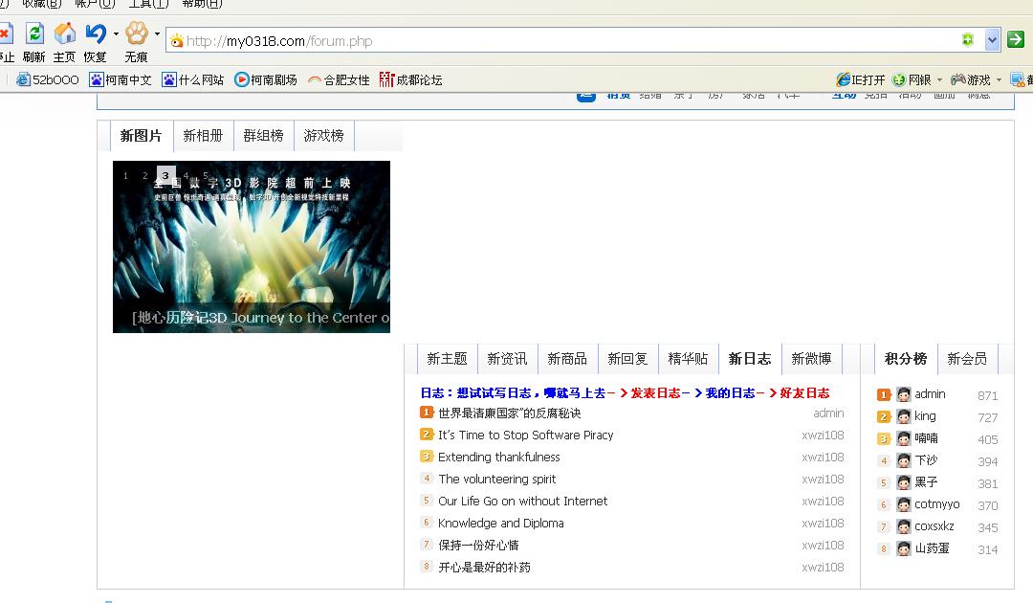Open the dropdown arrow beside 恢复

tap(116, 33)
